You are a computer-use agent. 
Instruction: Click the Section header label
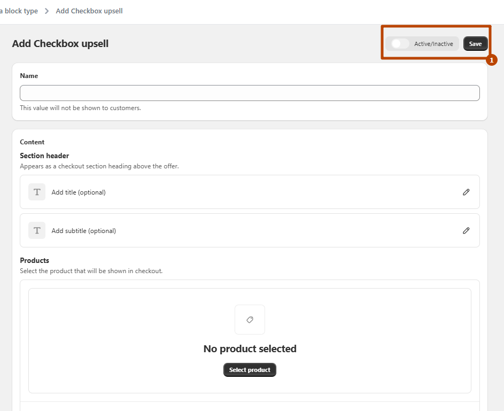click(x=44, y=156)
